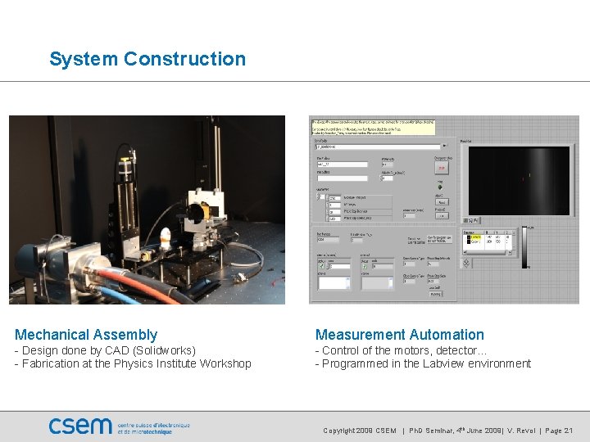590x442 pixels.
Task: Click the grayscale intensity ramp bar
Action: point(524,247)
